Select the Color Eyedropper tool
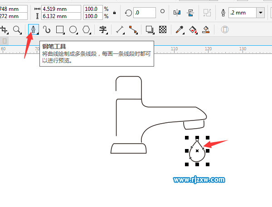The image size is (272, 207). pyautogui.click(x=180, y=30)
